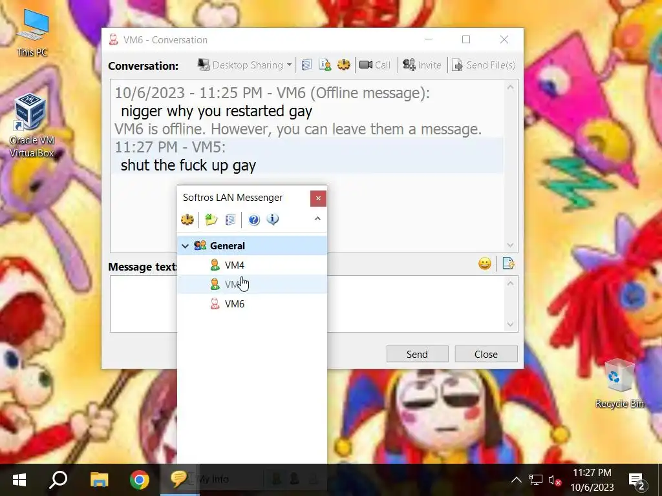Open the Action Center notifications icon
Screen dimensions: 662x496
click(x=637, y=480)
